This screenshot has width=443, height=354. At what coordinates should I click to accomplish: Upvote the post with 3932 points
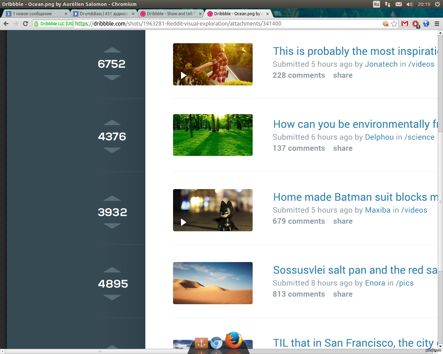tap(112, 198)
